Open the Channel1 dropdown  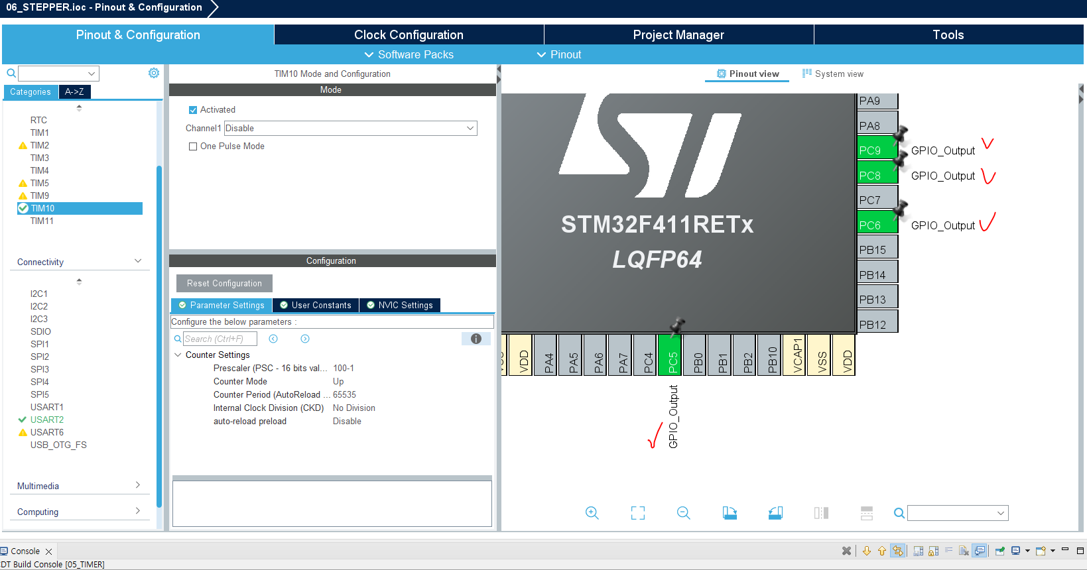(x=351, y=128)
